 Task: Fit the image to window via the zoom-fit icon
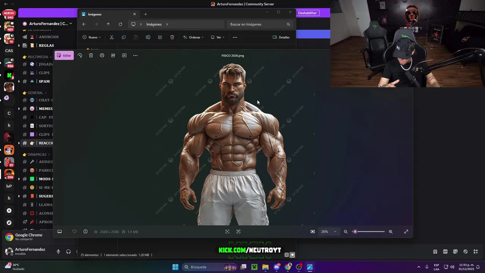tap(313, 232)
